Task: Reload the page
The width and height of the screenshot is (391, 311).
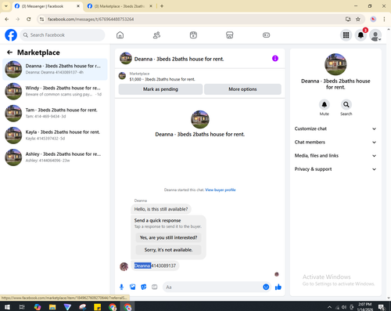Action: coord(29,19)
